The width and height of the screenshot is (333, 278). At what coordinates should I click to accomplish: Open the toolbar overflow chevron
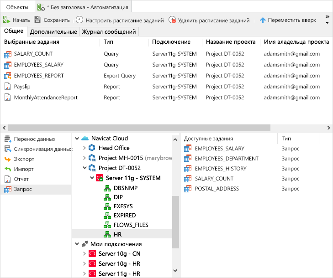pos(327,20)
